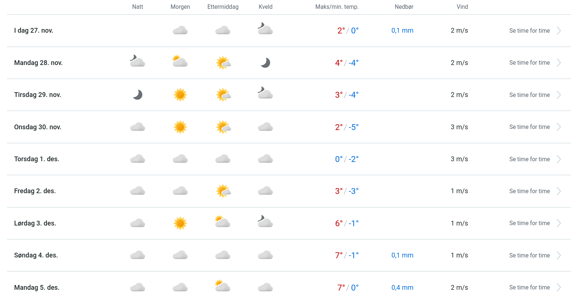Select the Fredag 2. des. row label
The image size is (578, 303).
tap(35, 191)
